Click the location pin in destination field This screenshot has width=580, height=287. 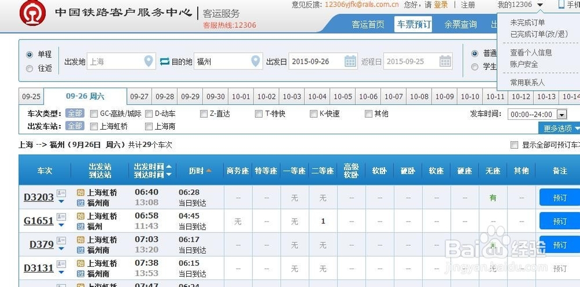coord(255,61)
